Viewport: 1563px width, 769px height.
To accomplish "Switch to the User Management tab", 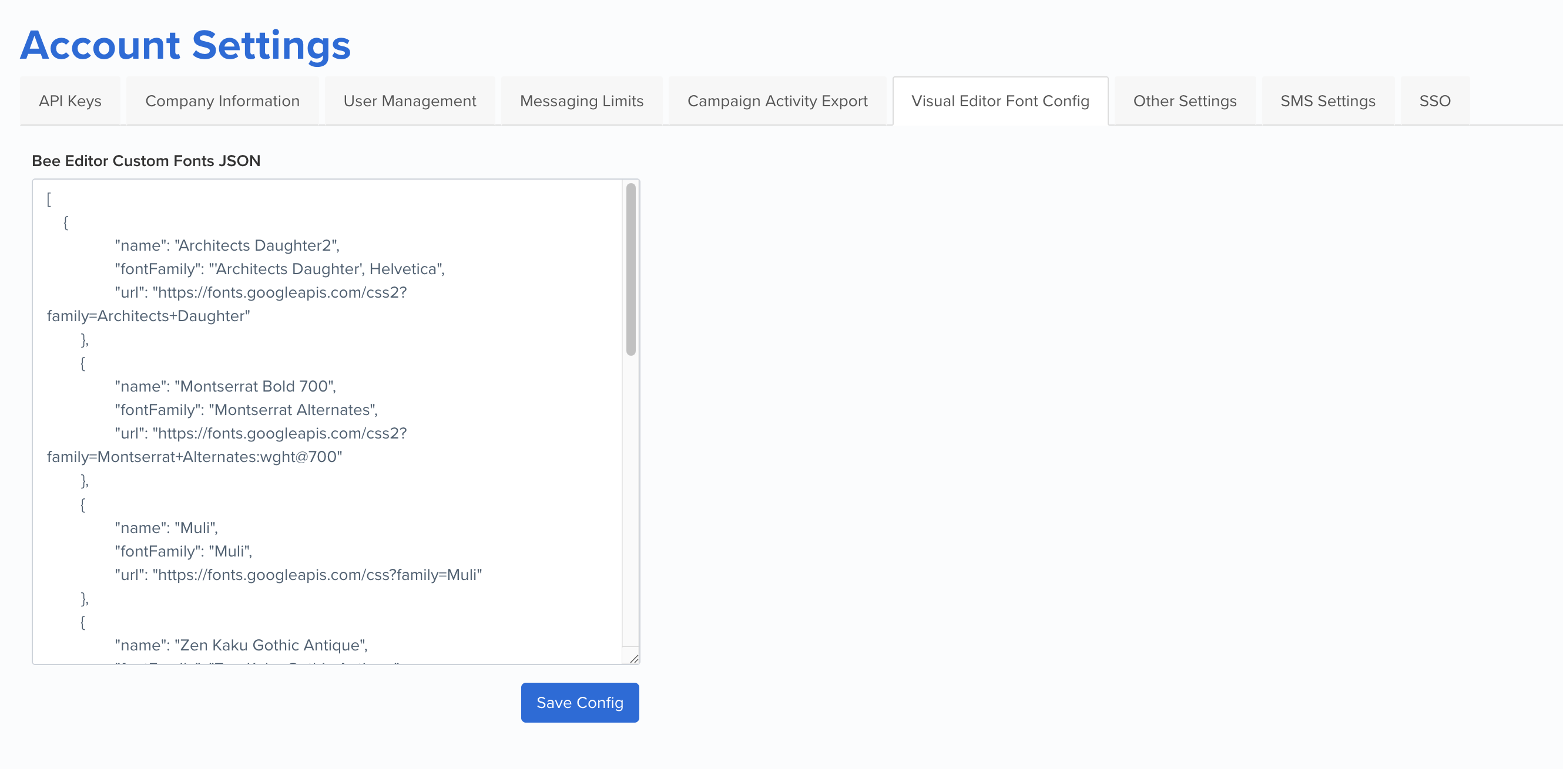I will pyautogui.click(x=410, y=100).
